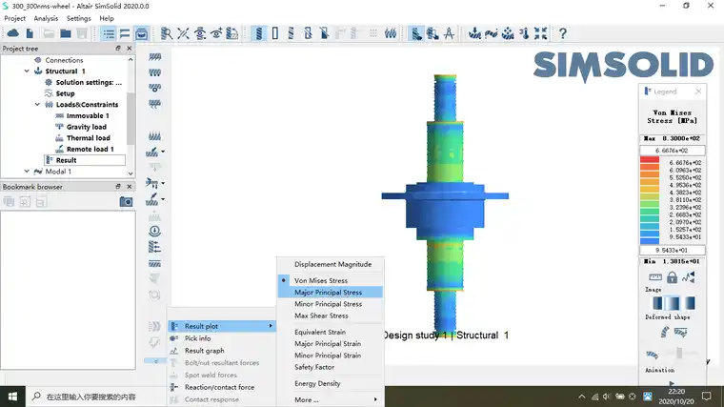Image resolution: width=724 pixels, height=407 pixels.
Task: Click the drafting compass toolbar icon
Action: pyautogui.click(x=449, y=33)
